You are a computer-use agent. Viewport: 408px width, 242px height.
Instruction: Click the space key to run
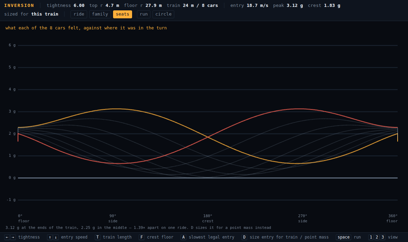click(343, 237)
